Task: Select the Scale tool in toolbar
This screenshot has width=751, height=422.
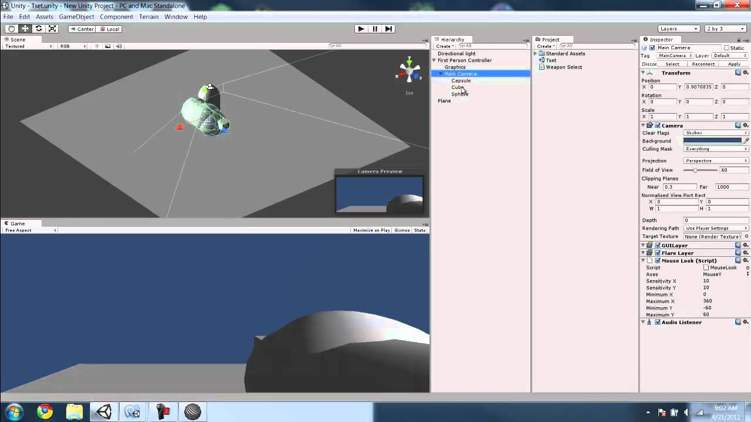Action: pos(52,29)
